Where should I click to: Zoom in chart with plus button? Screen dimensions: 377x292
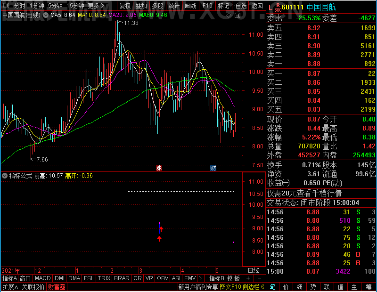click(248, 278)
